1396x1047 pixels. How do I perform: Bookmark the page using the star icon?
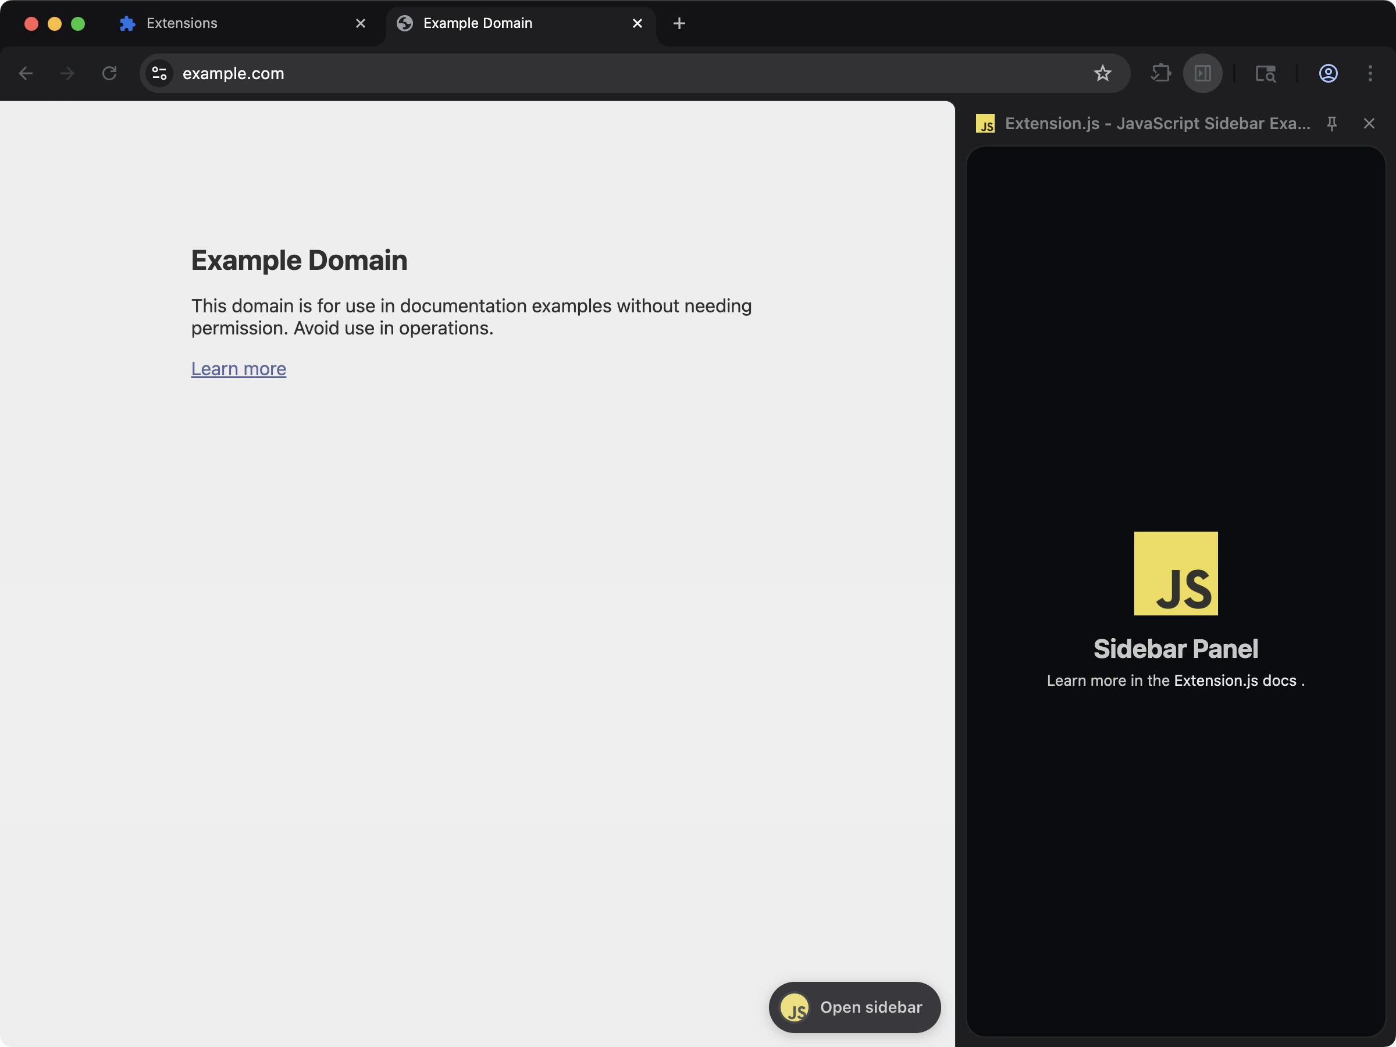click(x=1102, y=73)
